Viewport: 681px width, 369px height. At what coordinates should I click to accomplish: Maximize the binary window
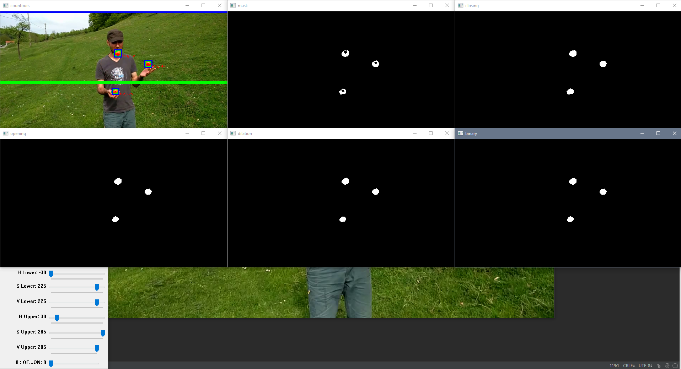(x=658, y=133)
